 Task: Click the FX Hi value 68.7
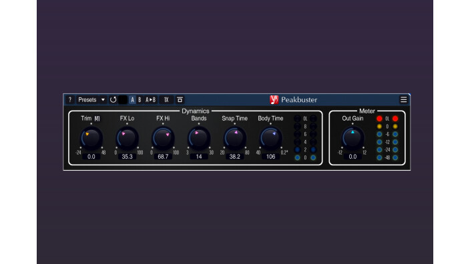[163, 157]
